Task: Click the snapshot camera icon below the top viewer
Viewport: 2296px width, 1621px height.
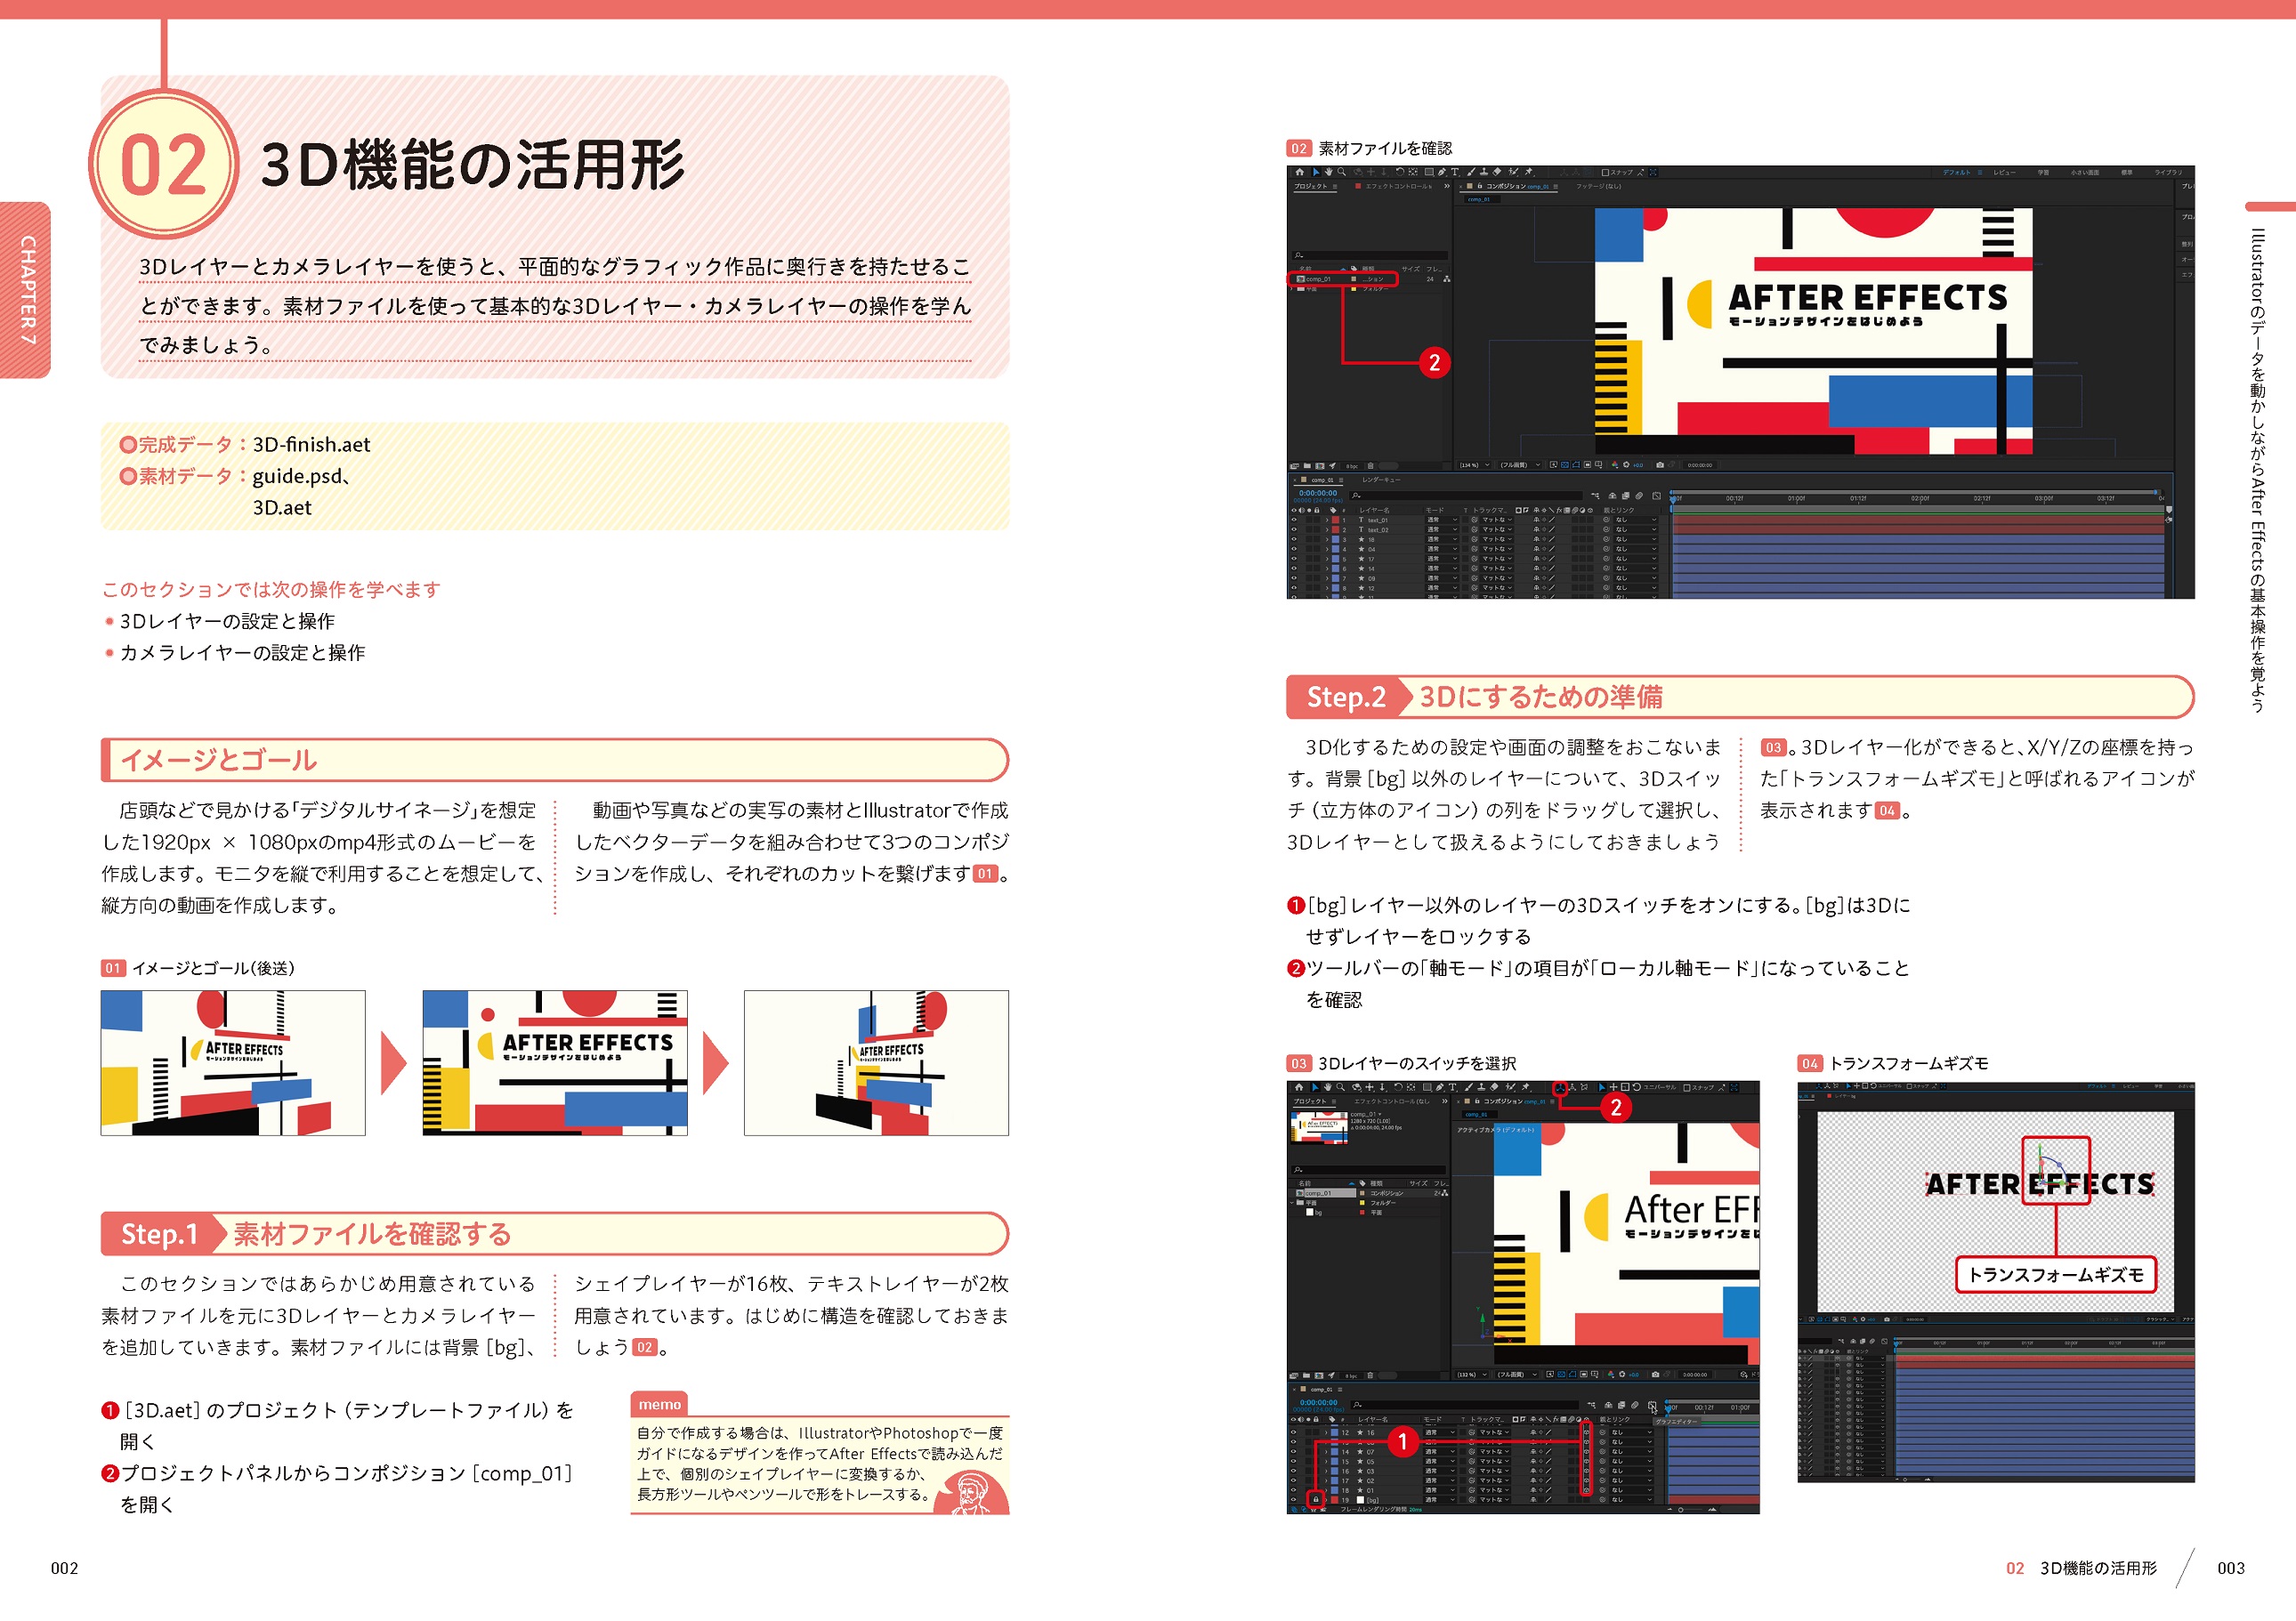Action: coord(1660,465)
